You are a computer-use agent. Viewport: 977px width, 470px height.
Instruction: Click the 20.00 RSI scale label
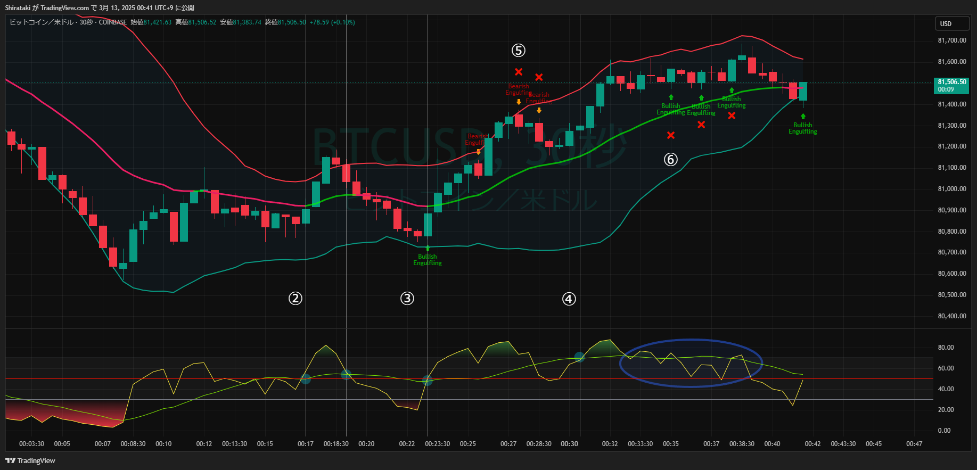pos(946,410)
